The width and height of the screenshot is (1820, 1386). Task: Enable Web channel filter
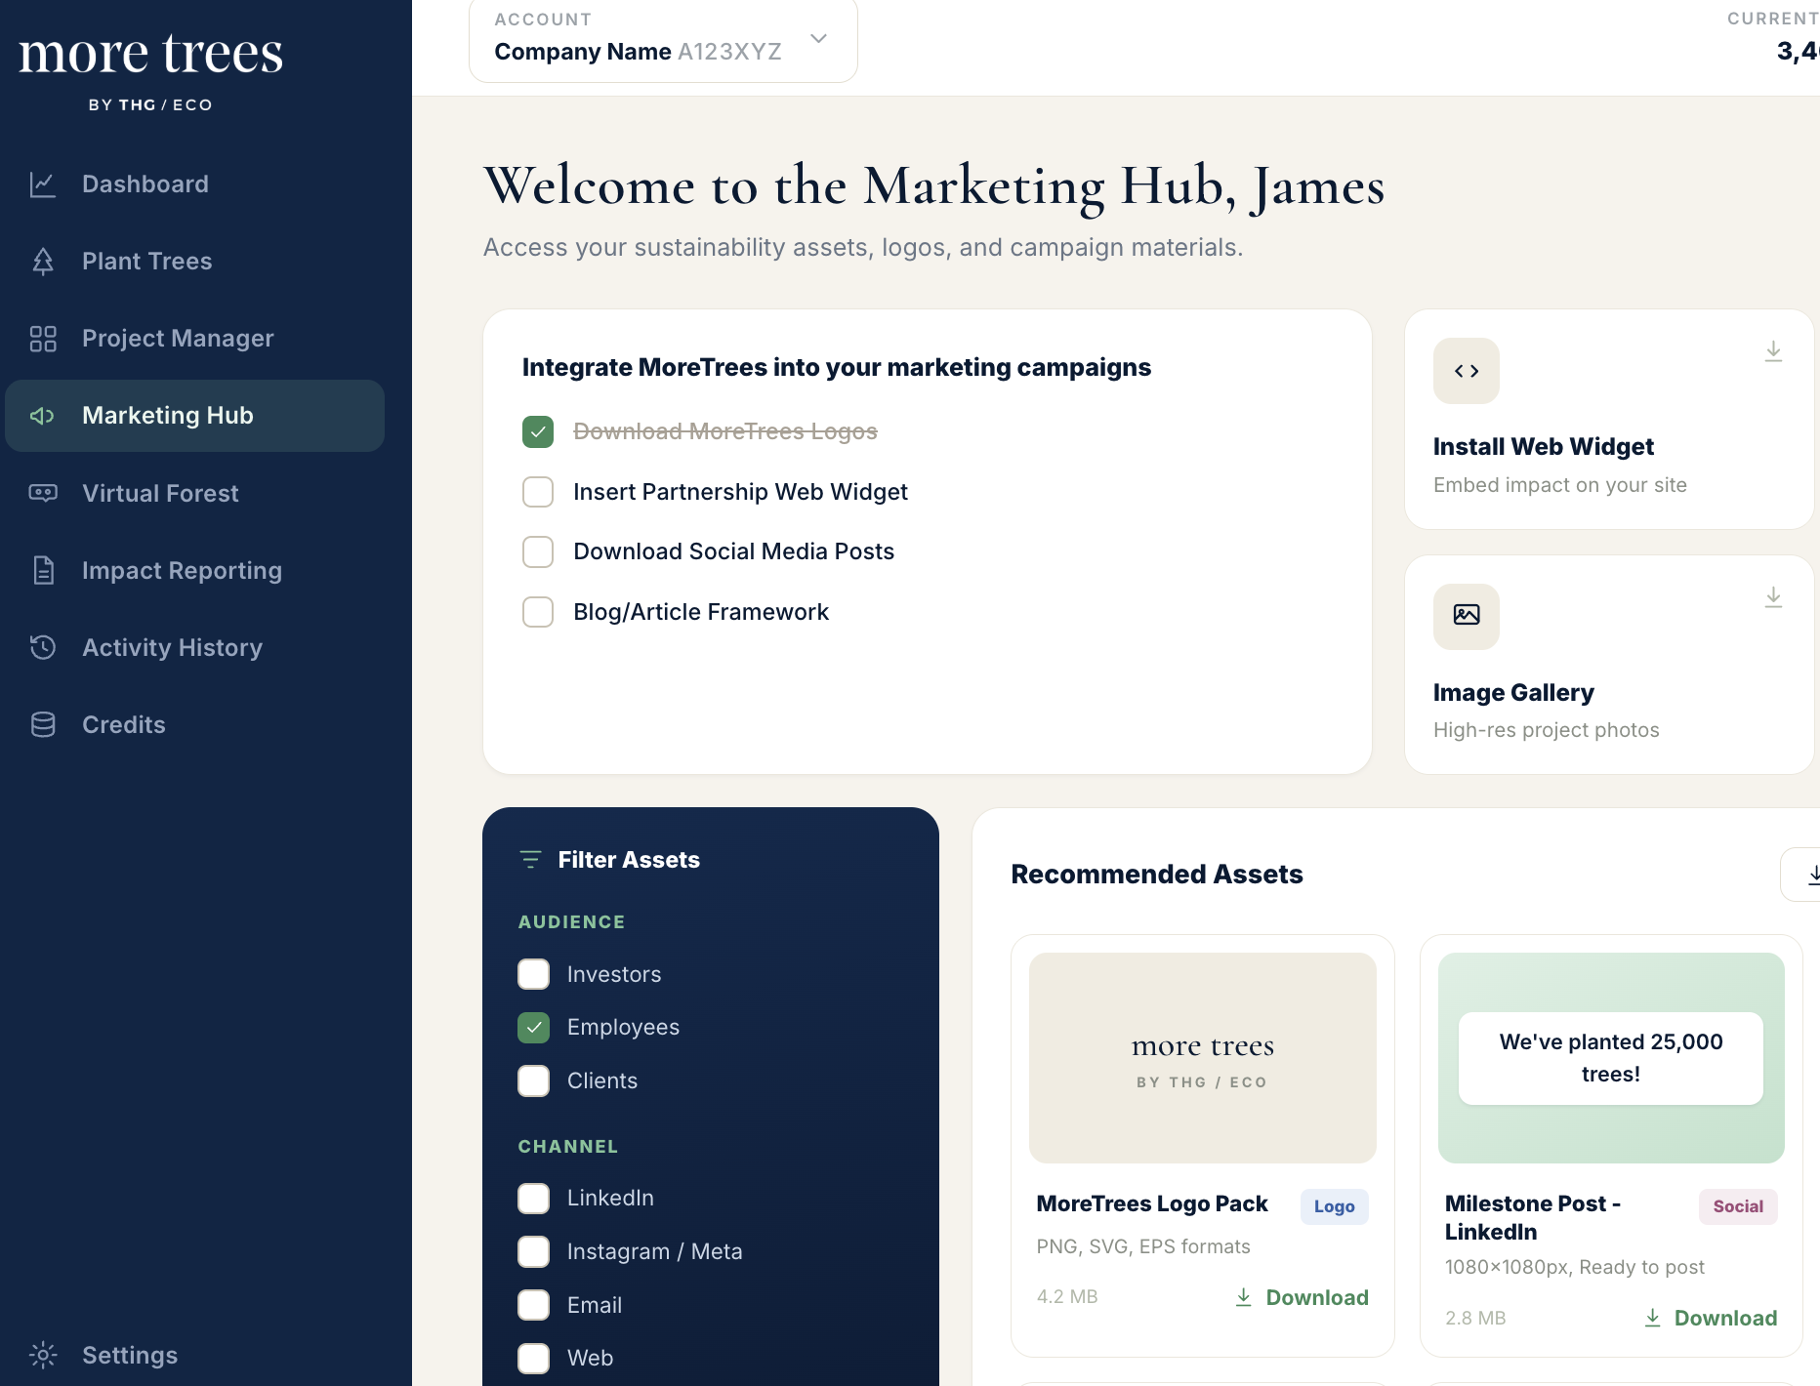coord(534,1358)
